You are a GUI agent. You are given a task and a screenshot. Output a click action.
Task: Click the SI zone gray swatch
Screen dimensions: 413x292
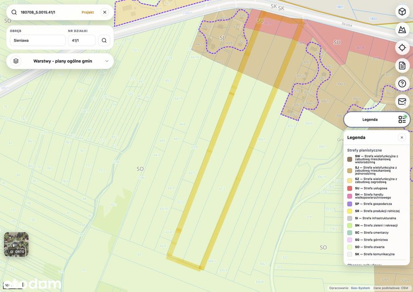tap(349, 218)
